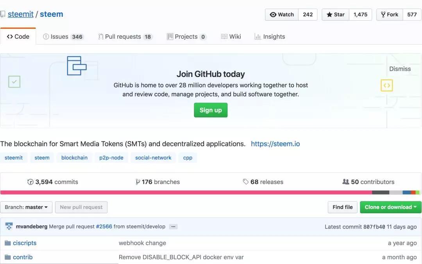
Task: Open pull request #2566 link
Action: [x=104, y=227]
